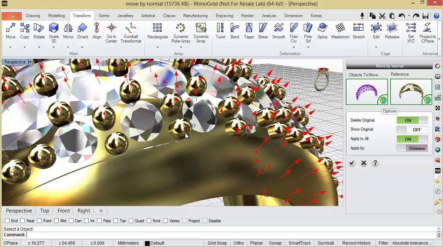
Task: Save the file with floppy icon
Action: pos(426,16)
